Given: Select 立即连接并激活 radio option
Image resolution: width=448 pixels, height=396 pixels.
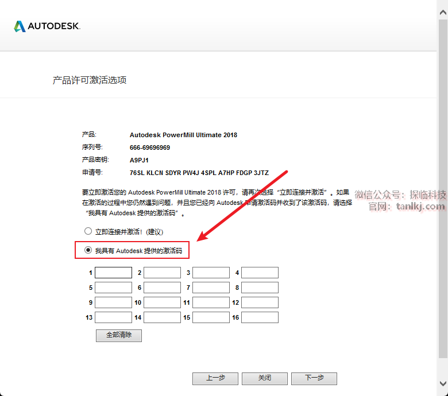Looking at the screenshot, I should coord(88,231).
